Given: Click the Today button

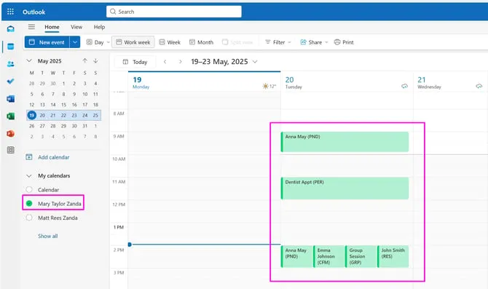Looking at the screenshot, I should [x=135, y=62].
